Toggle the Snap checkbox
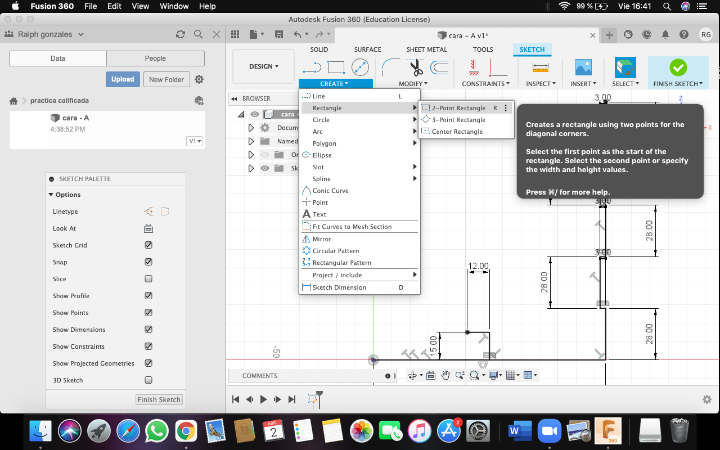This screenshot has height=450, width=720. 148,262
